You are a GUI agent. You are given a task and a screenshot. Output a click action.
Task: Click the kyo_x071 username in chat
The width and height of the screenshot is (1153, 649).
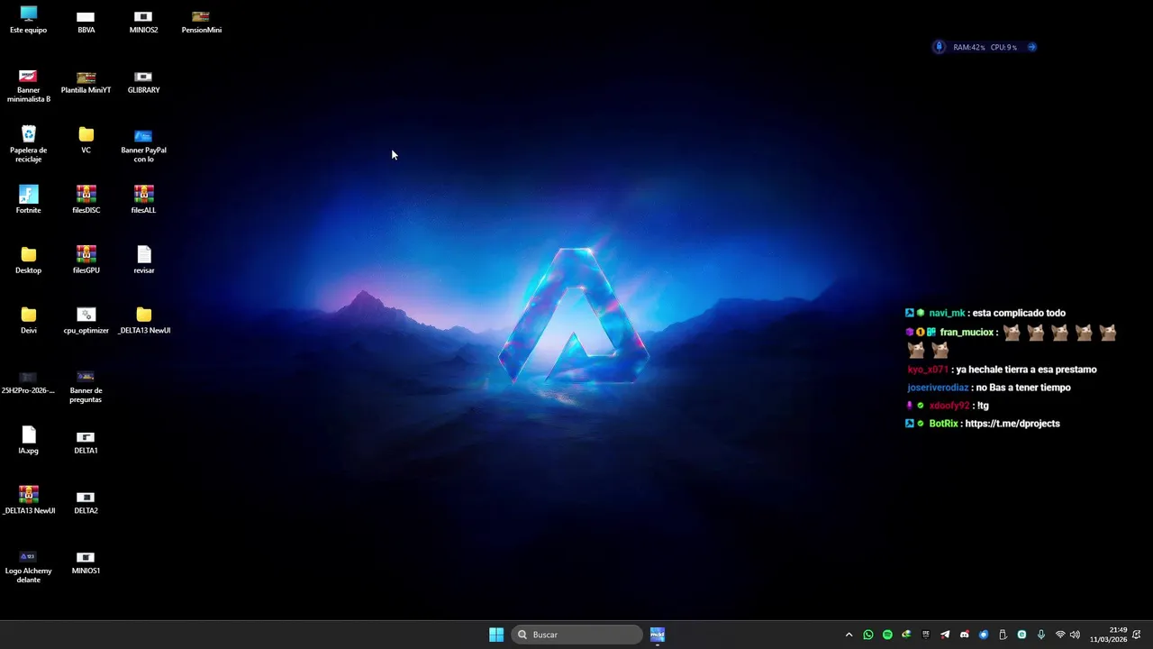[x=928, y=370]
